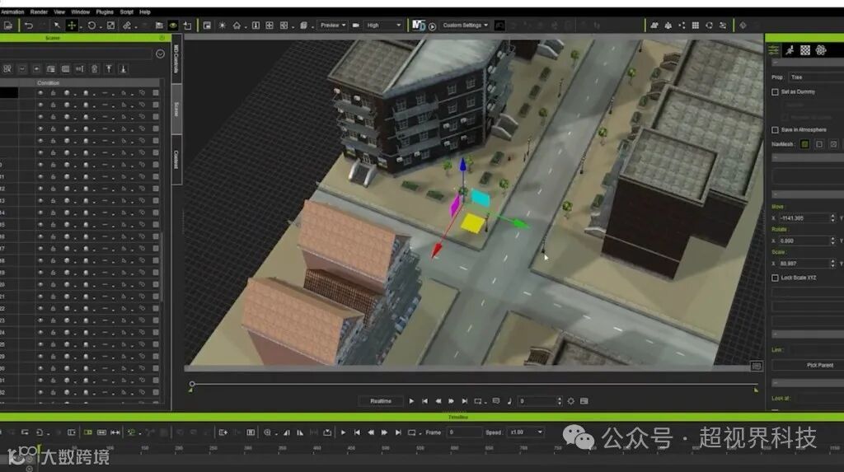This screenshot has height=472, width=844.
Task: Open the checkerboard material tab
Action: coord(805,50)
